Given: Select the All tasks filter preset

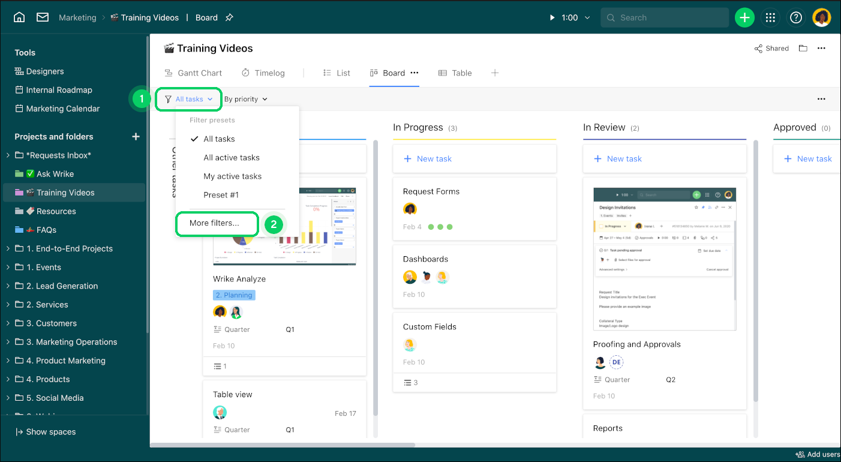Looking at the screenshot, I should [x=219, y=139].
